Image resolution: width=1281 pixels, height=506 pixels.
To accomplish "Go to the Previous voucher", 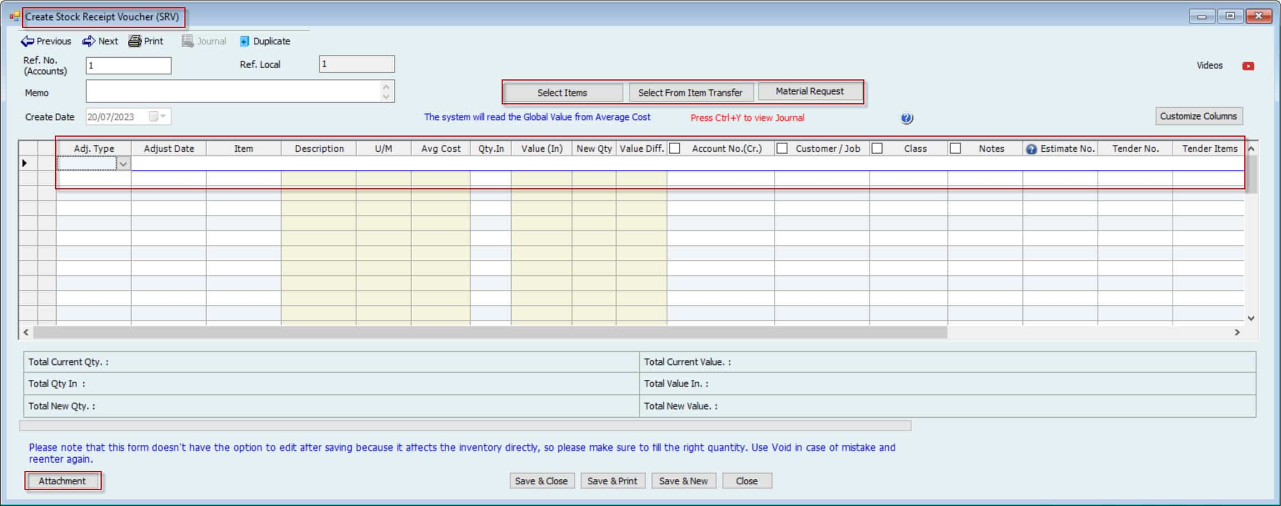I will (46, 41).
